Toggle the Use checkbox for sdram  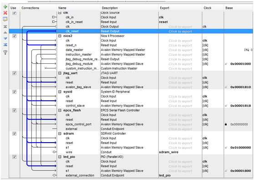click(x=14, y=134)
